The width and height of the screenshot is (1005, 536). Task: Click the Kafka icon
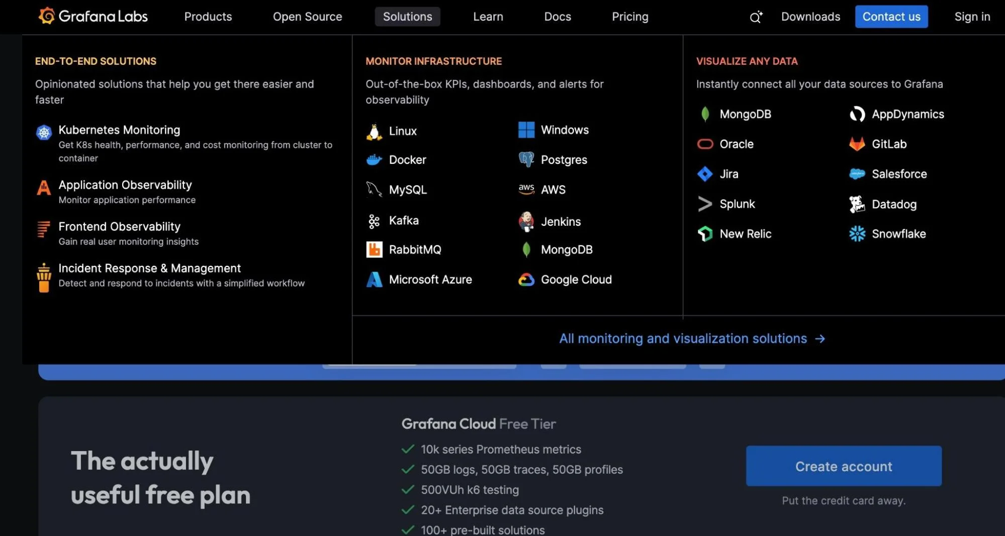click(374, 221)
